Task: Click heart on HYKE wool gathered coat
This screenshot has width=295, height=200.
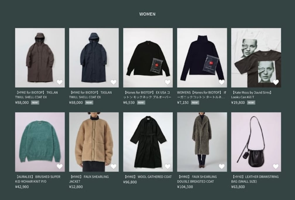Action: pyautogui.click(x=167, y=166)
